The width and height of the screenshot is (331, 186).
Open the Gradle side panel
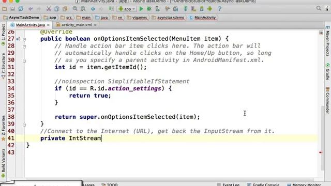(x=327, y=71)
